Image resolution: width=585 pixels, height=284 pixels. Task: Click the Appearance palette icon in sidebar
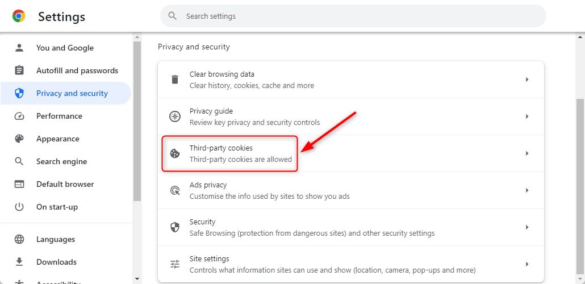point(19,139)
